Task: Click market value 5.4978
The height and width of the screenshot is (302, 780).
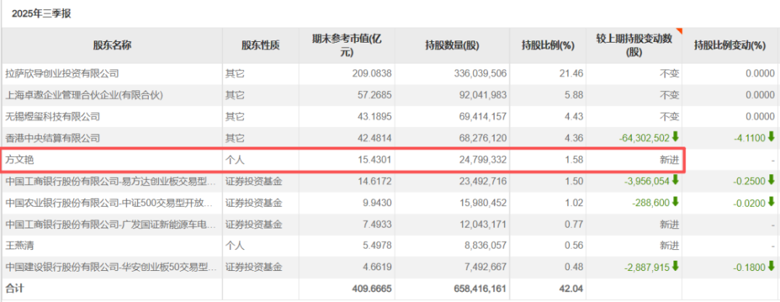Action: click(378, 246)
